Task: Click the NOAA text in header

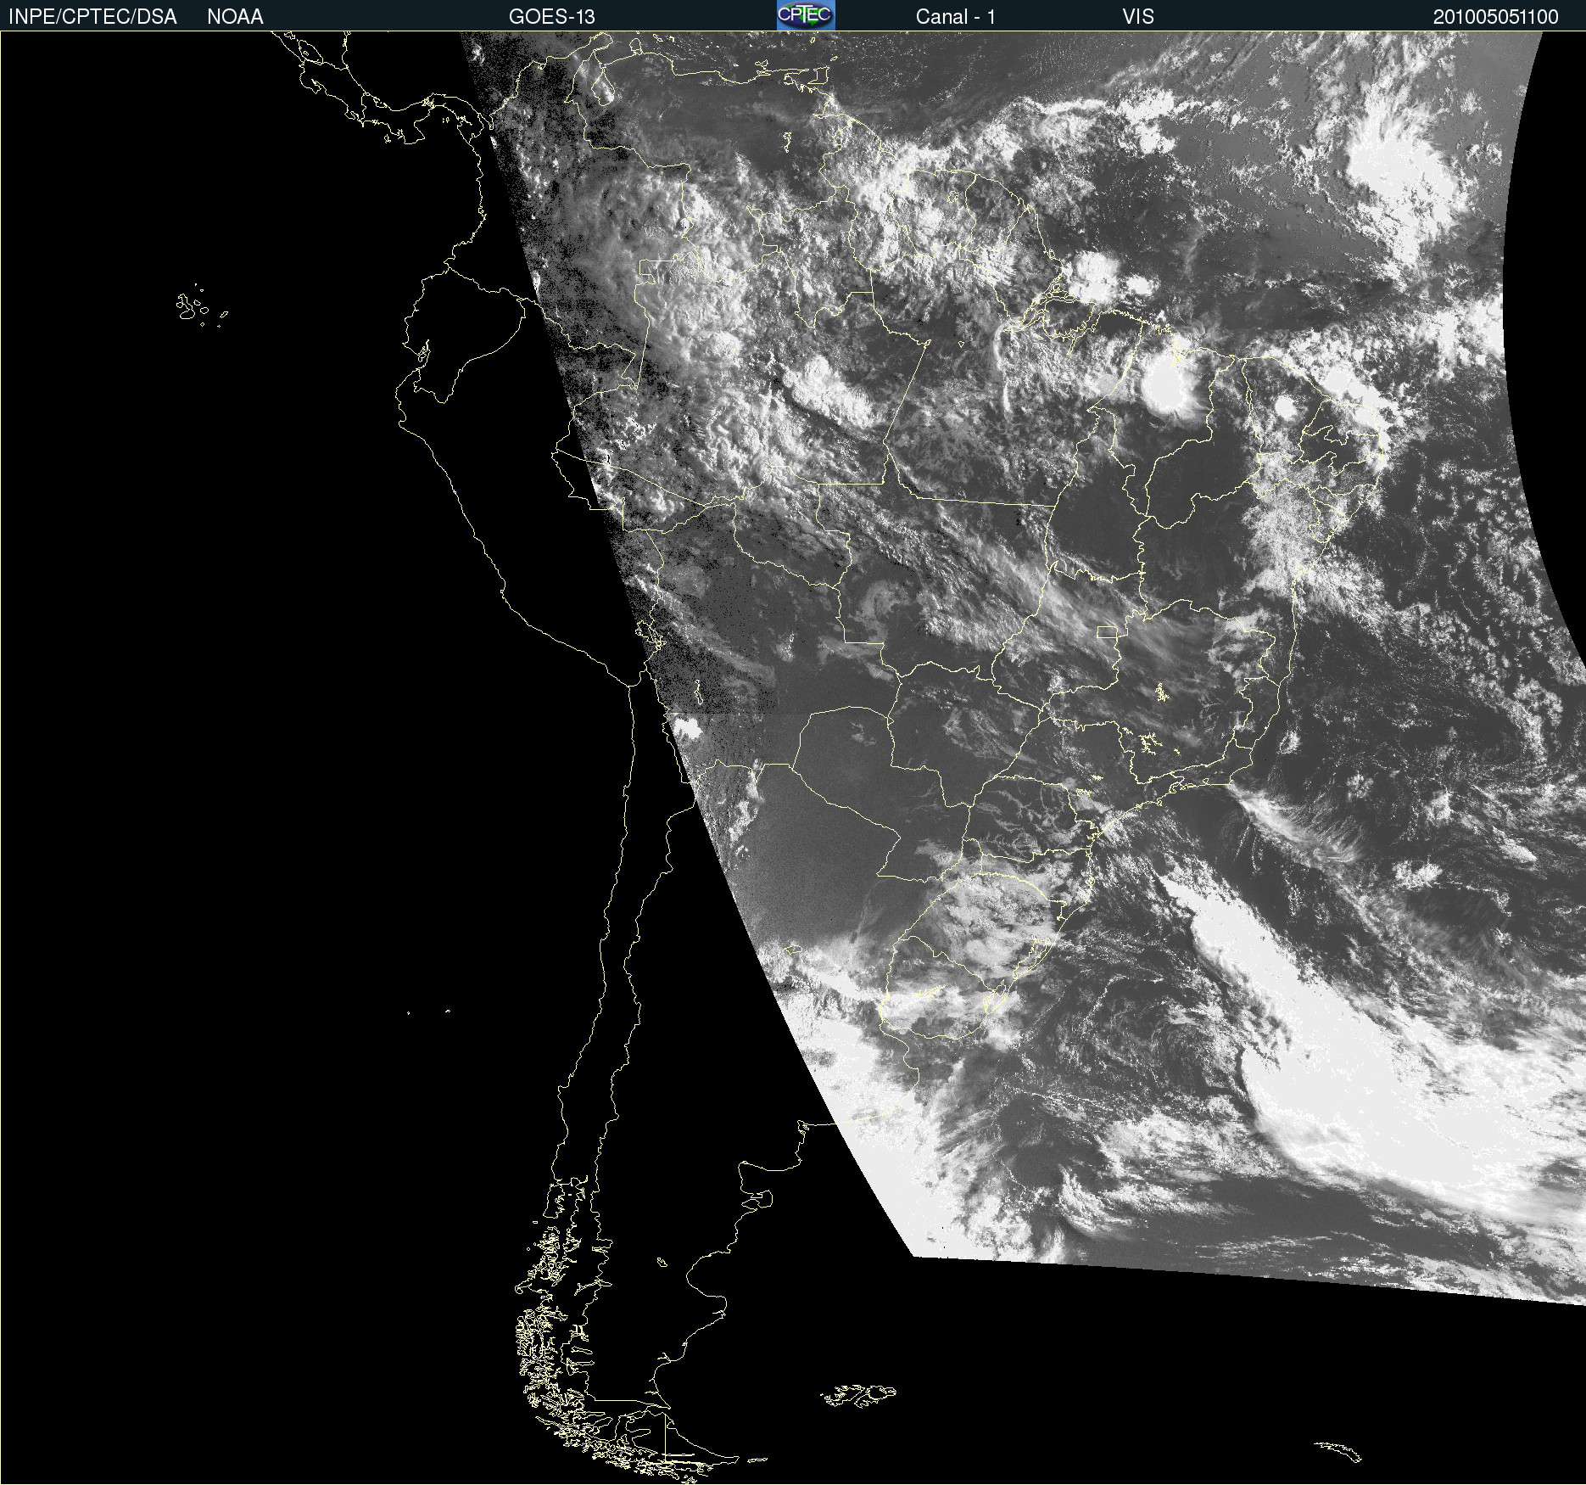Action: 235,17
